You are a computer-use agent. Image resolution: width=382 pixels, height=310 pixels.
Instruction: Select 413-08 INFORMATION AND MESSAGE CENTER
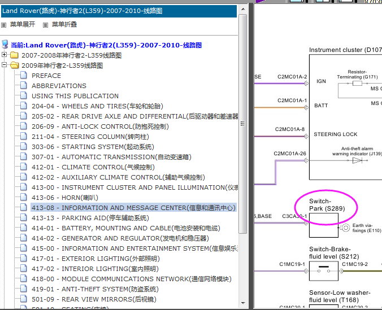[133, 208]
